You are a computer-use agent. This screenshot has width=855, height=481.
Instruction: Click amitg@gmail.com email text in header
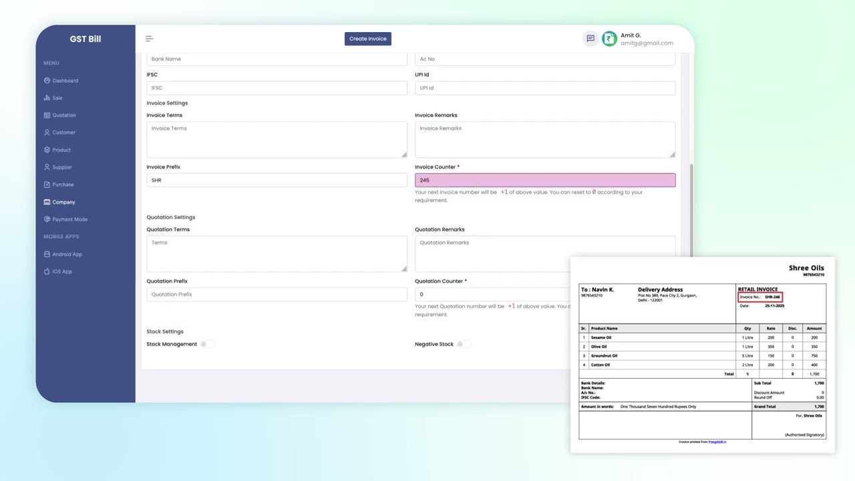647,43
